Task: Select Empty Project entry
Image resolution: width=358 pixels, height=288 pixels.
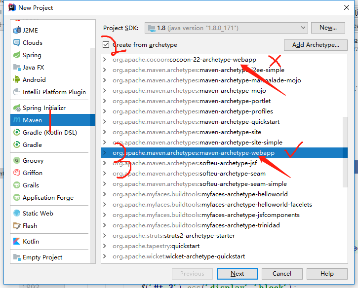Action: point(42,257)
